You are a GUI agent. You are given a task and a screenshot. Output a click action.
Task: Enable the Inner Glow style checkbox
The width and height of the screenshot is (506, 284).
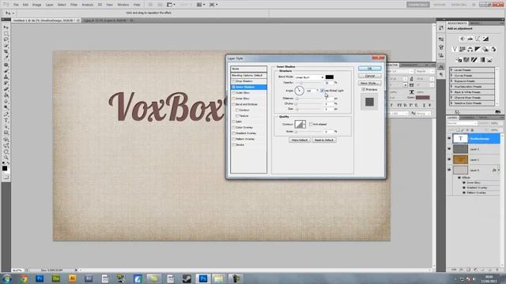click(x=234, y=99)
